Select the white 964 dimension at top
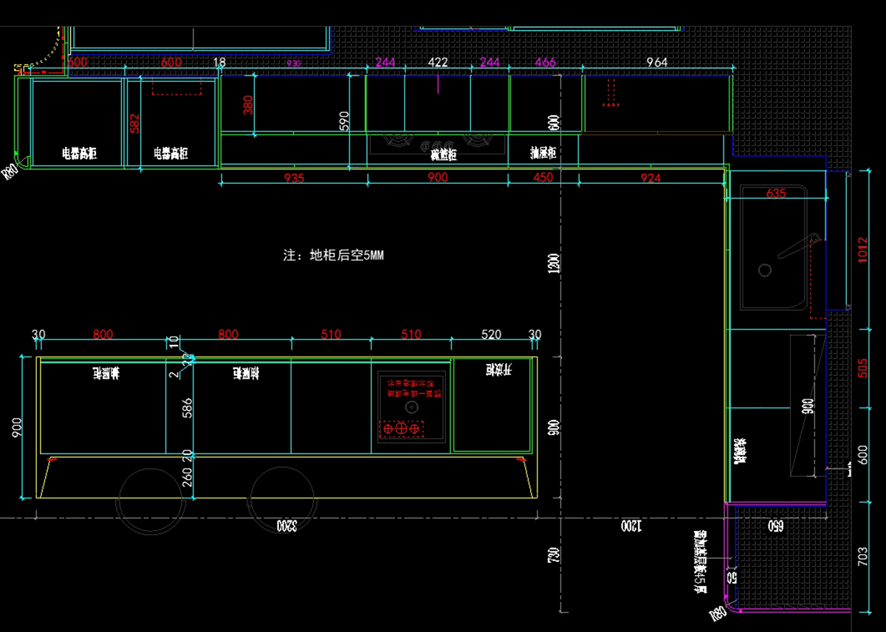Image resolution: width=886 pixels, height=632 pixels. [x=656, y=63]
